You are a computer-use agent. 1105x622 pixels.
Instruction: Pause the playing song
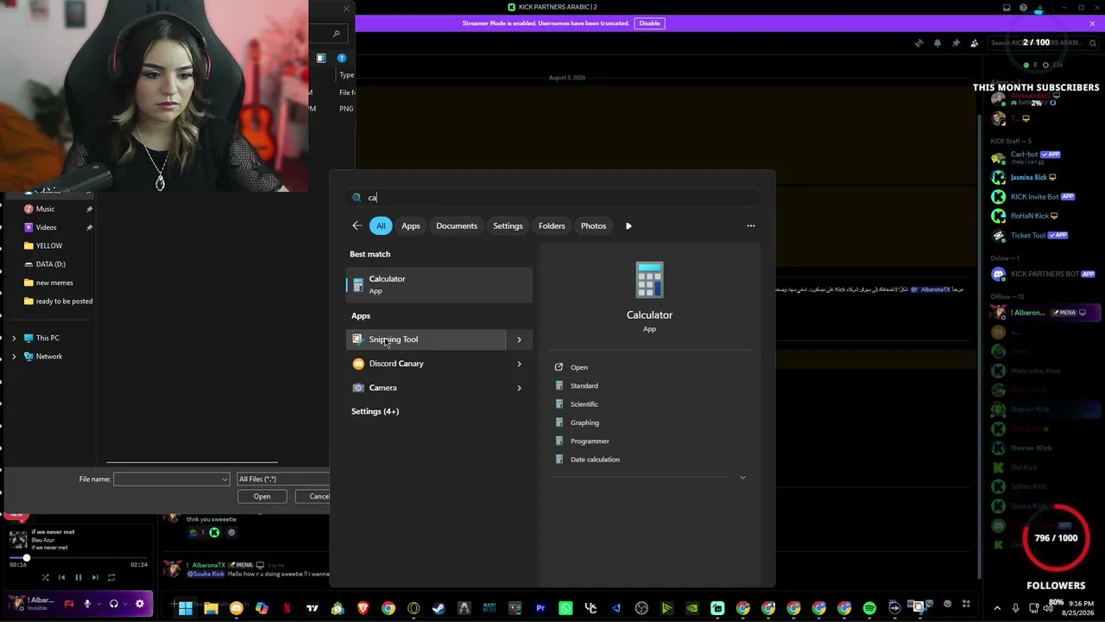point(78,577)
